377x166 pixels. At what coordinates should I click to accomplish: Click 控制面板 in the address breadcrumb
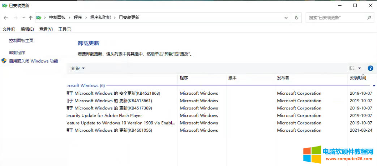click(57, 18)
